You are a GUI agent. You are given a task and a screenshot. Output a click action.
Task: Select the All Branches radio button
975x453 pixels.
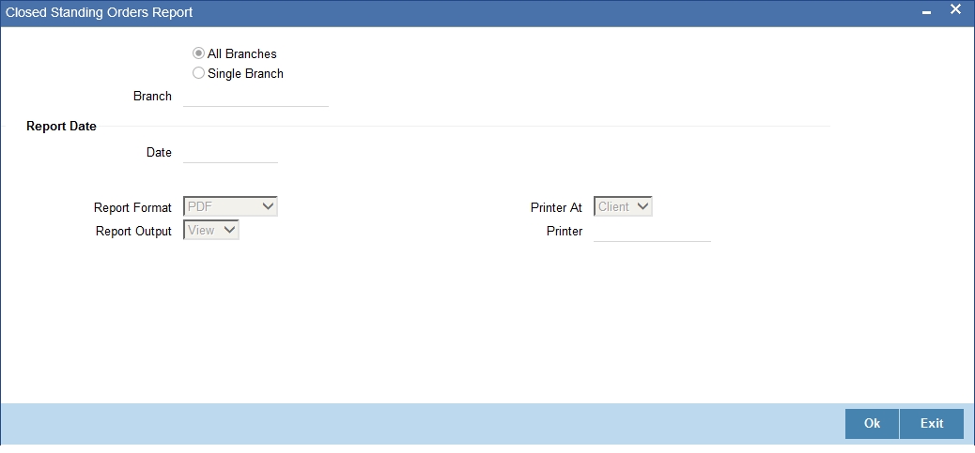[199, 54]
